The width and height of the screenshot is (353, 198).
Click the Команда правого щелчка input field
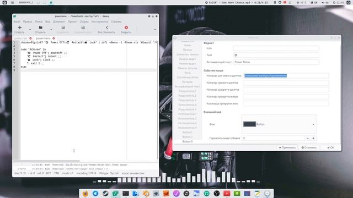click(x=286, y=82)
